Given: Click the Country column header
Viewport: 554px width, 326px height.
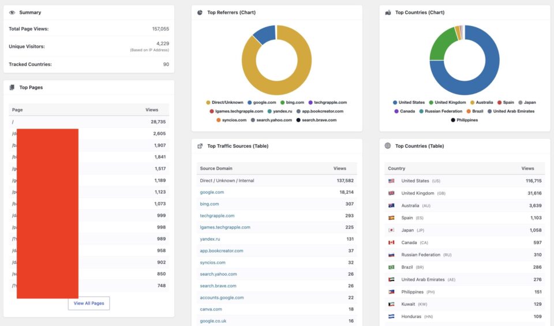Looking at the screenshot, I should click(x=396, y=168).
